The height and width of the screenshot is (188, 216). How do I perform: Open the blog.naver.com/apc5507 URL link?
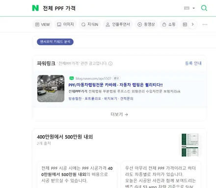click(93, 78)
